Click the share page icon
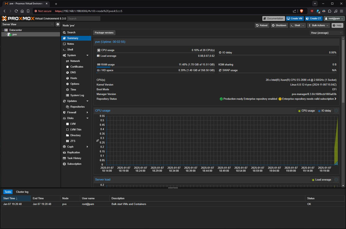The image size is (346, 229). [x=295, y=11]
